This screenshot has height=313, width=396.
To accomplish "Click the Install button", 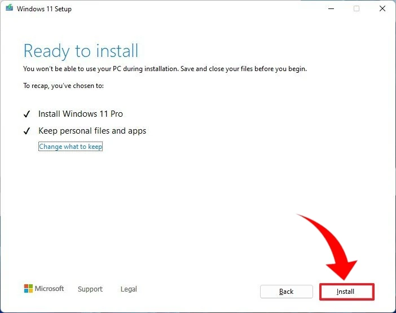I will [x=346, y=292].
